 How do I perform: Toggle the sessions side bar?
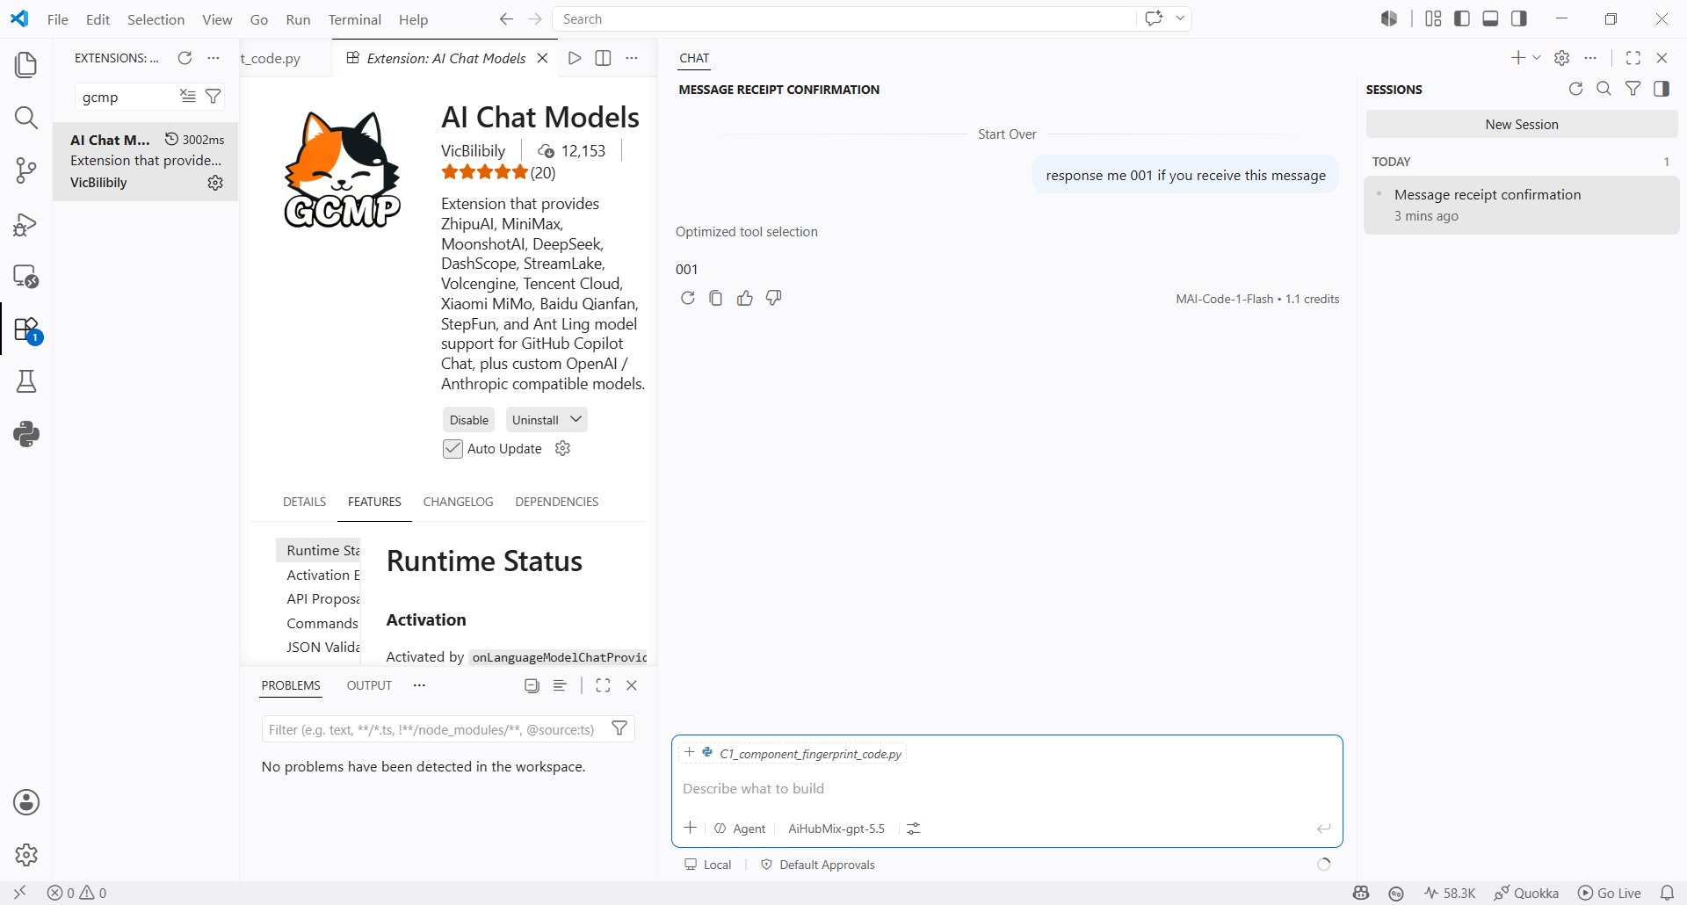tap(1661, 89)
